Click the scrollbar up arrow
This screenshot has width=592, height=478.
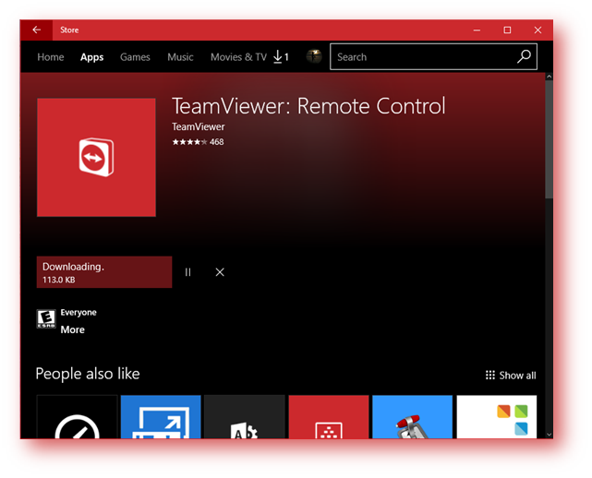[x=549, y=77]
